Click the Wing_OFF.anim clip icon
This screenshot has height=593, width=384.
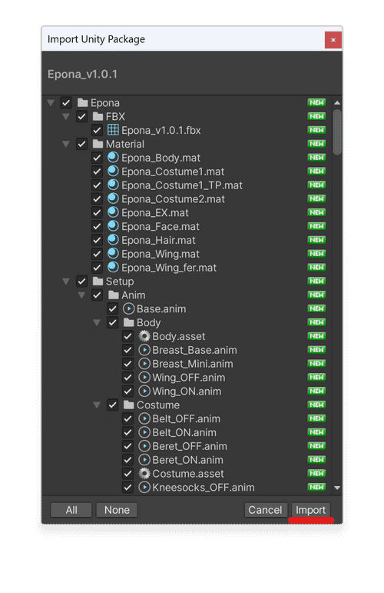pyautogui.click(x=144, y=378)
